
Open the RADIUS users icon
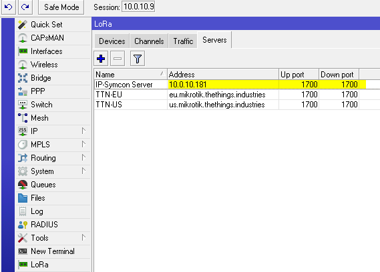23,225
